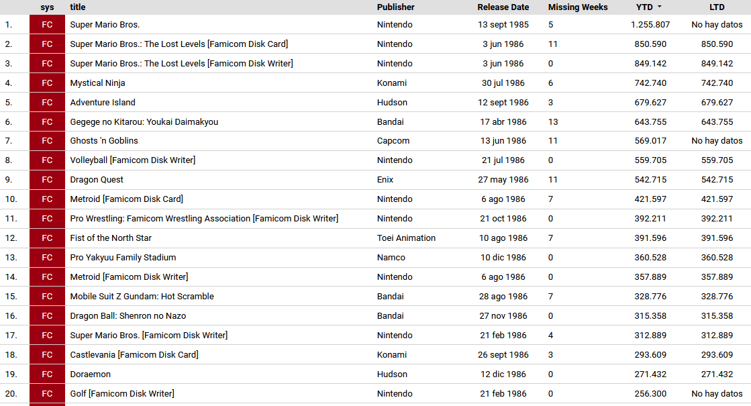This screenshot has width=751, height=406.
Task: Click the FC badge next to Ghosts 'n Goblins
Action: [47, 141]
